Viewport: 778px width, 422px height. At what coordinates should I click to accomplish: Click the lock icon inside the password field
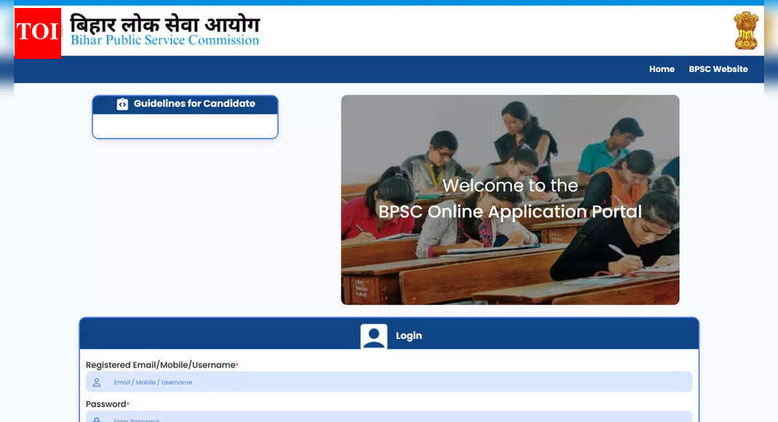tap(96, 419)
